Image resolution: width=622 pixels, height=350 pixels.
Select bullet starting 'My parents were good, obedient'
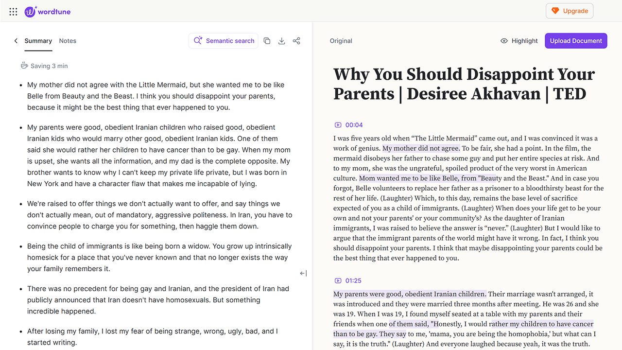159,156
